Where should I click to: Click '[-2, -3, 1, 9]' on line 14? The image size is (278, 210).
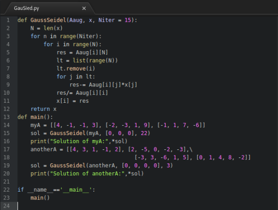(128, 125)
